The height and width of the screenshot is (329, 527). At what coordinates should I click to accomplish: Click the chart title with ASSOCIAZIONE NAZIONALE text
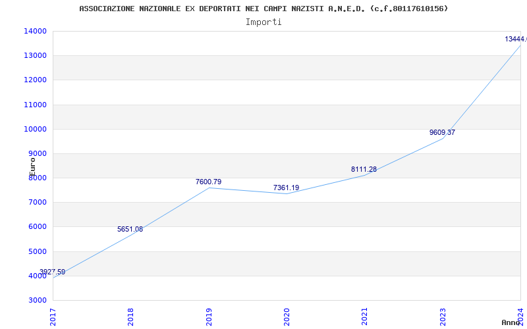point(263,9)
